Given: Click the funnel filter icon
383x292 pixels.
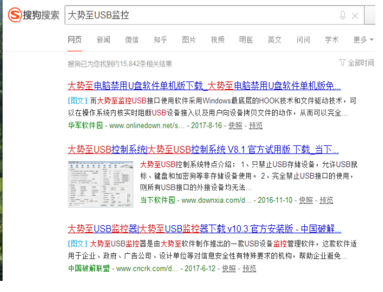Looking at the screenshot, I should click(x=342, y=63).
